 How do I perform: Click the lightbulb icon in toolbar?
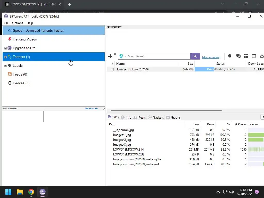coord(229,56)
